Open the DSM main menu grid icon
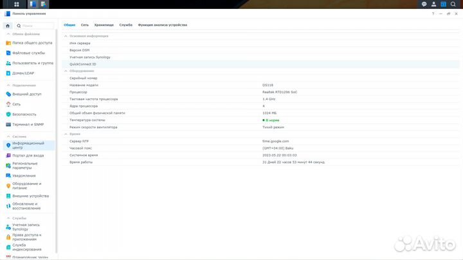 click(17, 4)
